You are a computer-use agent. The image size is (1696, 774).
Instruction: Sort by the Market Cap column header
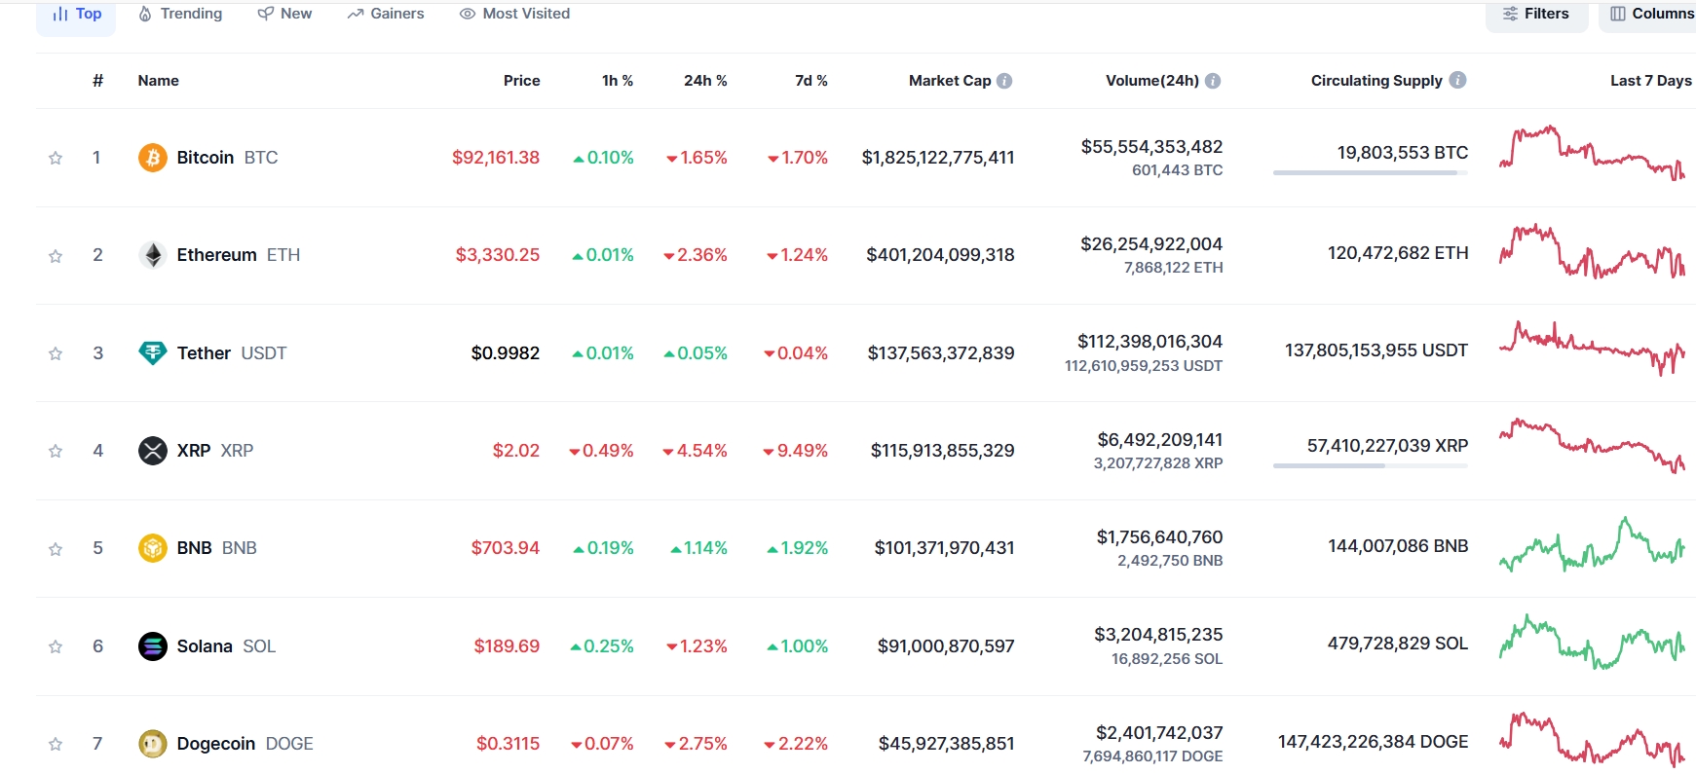pos(950,81)
